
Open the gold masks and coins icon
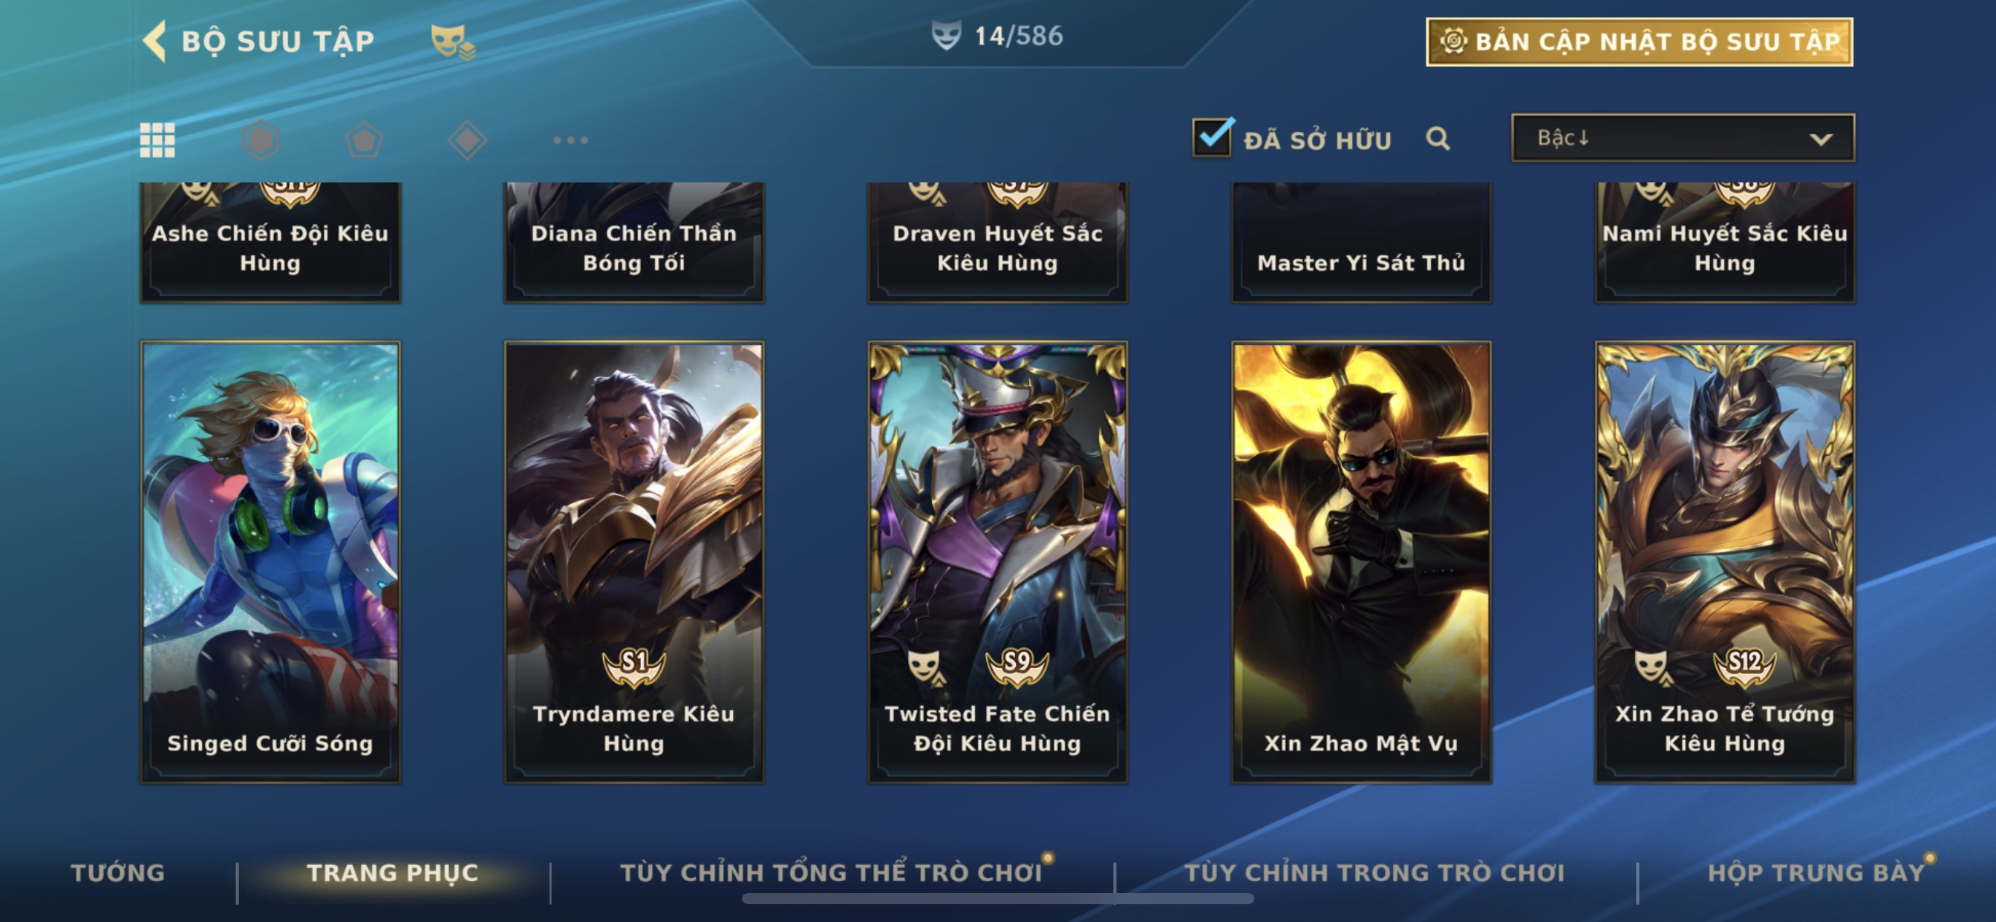tap(452, 41)
